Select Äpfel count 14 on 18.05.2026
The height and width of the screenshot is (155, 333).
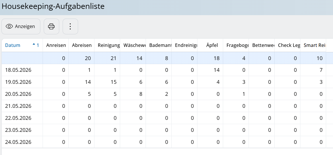click(216, 70)
